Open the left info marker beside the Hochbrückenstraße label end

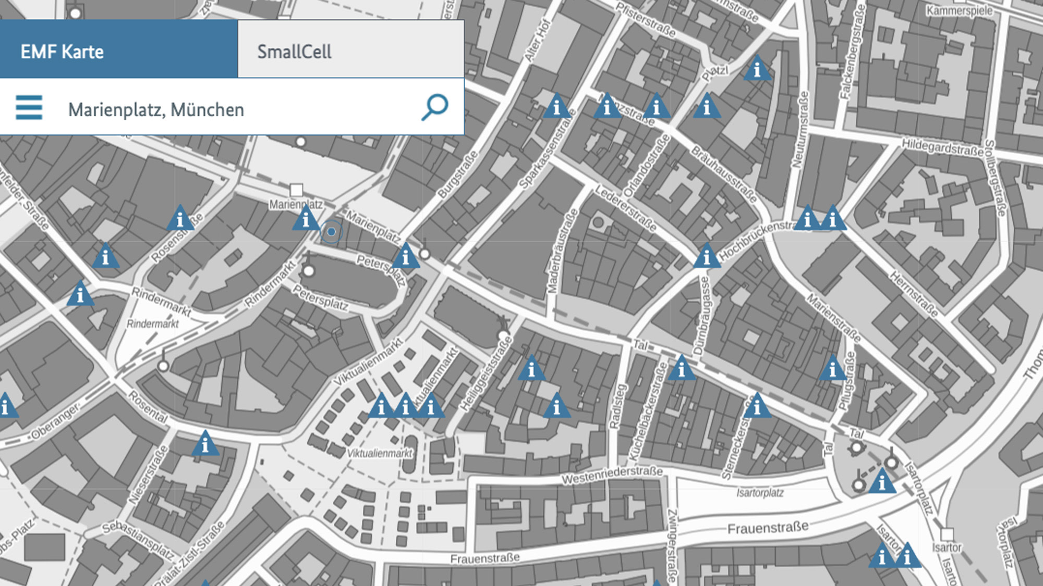click(x=807, y=218)
